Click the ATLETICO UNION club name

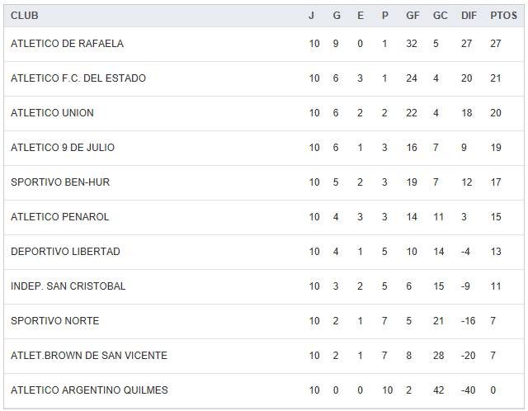[x=52, y=113]
